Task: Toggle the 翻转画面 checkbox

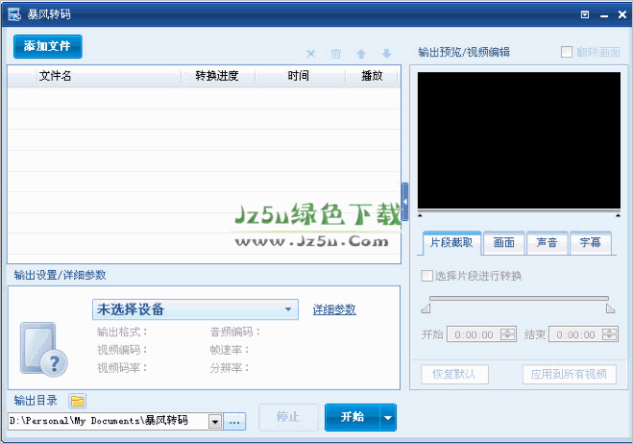Action: 567,52
